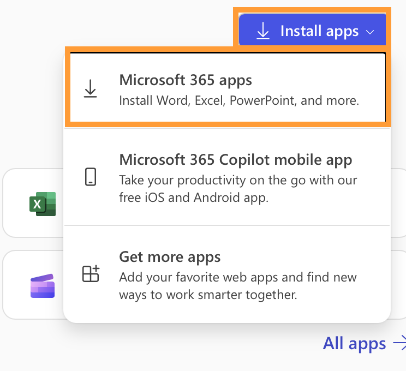Screen dimensions: 406x371
Task: Open the Clipchamp purple app icon
Action: point(43,286)
